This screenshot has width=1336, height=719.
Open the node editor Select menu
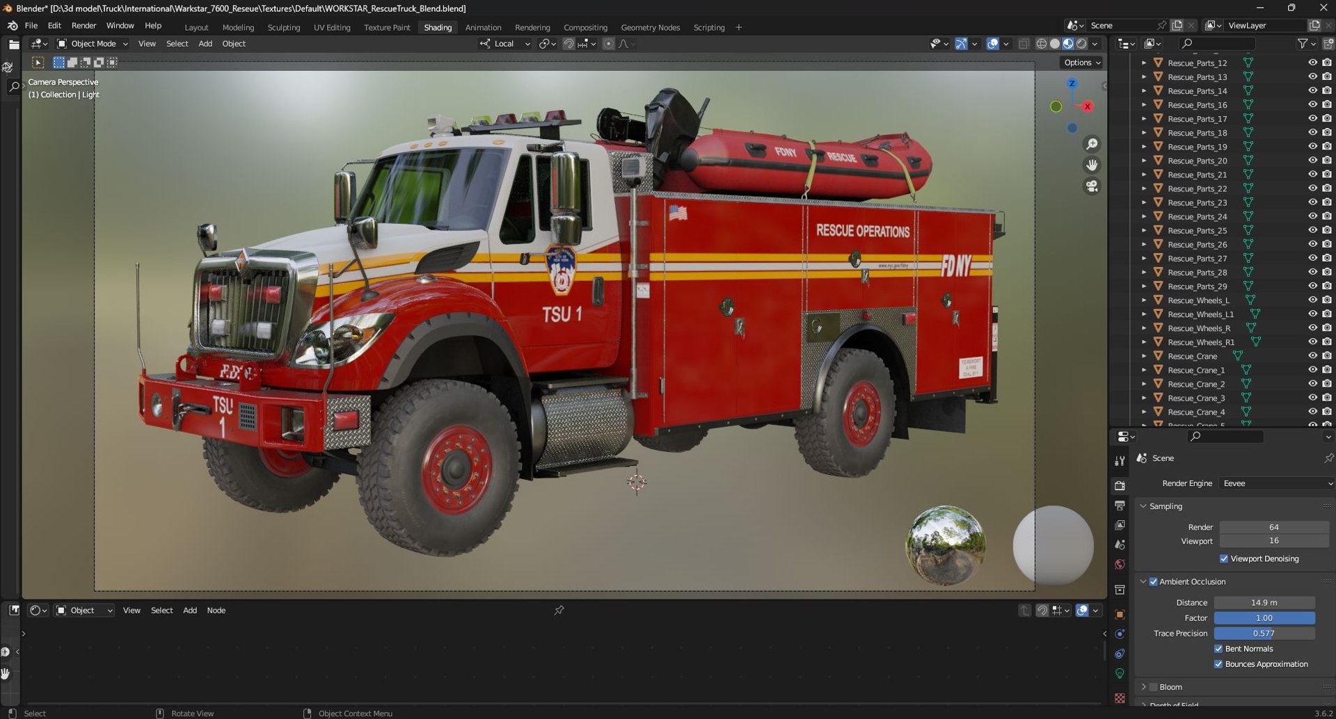[161, 611]
